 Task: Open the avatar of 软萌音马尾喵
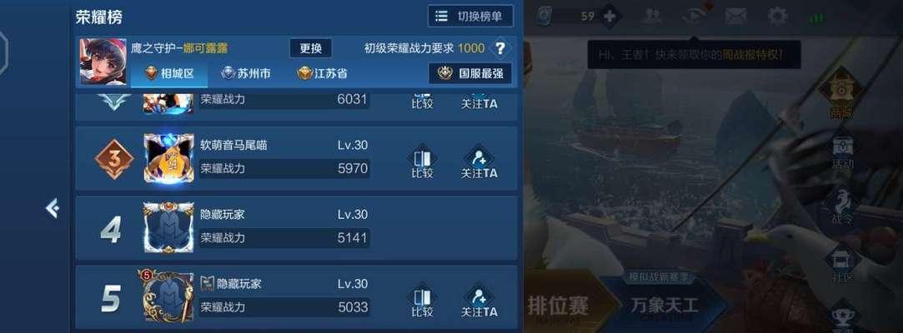pos(168,159)
